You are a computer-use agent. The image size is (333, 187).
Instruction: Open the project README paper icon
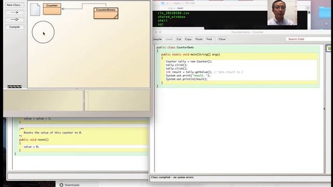(35, 9)
